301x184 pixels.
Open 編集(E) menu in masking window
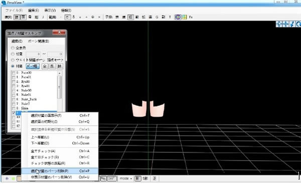[x=17, y=41]
